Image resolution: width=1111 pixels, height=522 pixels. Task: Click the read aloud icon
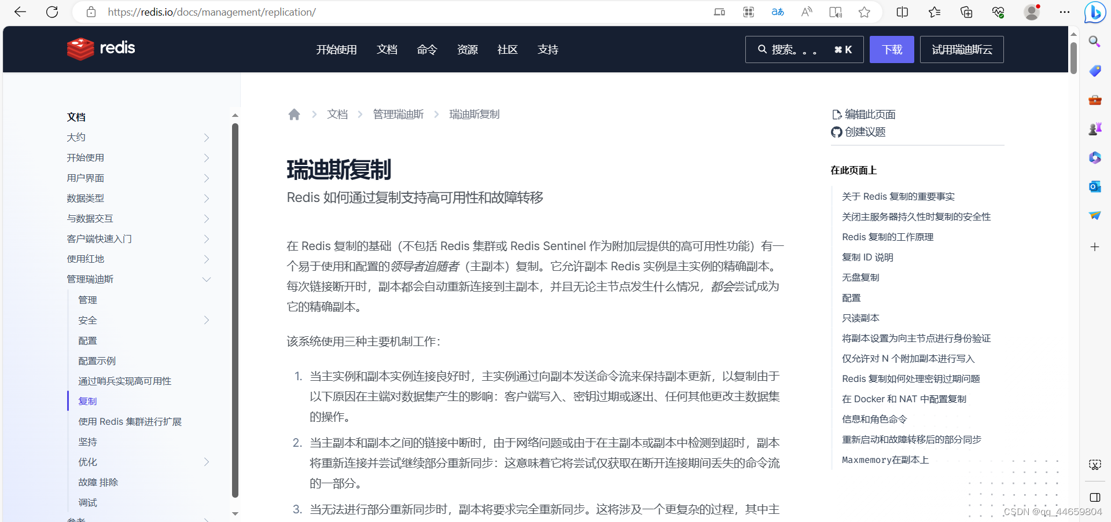coord(807,12)
